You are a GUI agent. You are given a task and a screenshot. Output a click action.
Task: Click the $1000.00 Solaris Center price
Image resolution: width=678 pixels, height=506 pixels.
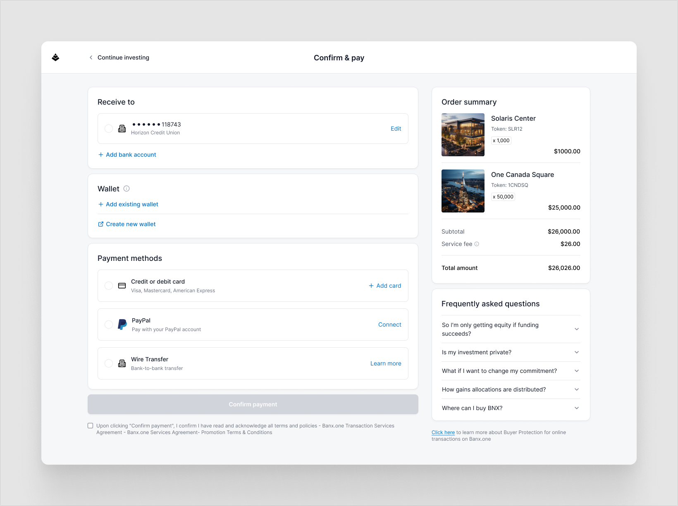(567, 151)
